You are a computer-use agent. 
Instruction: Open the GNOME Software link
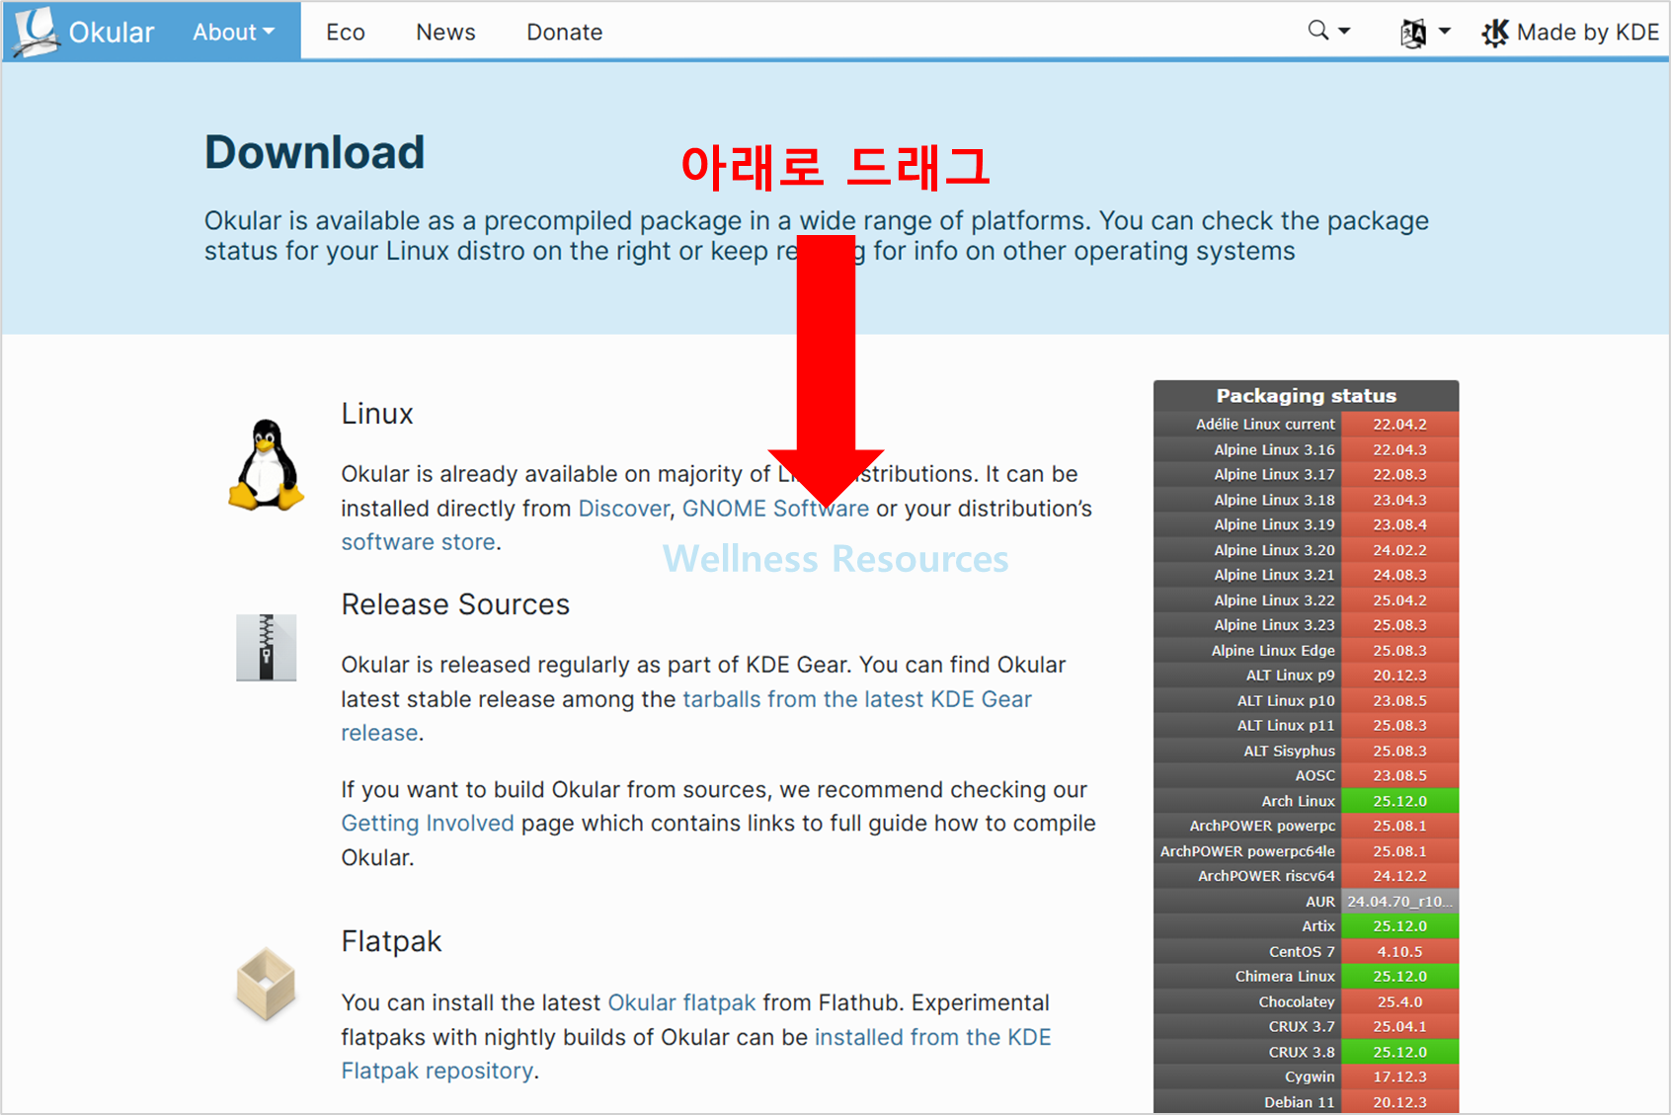775,509
